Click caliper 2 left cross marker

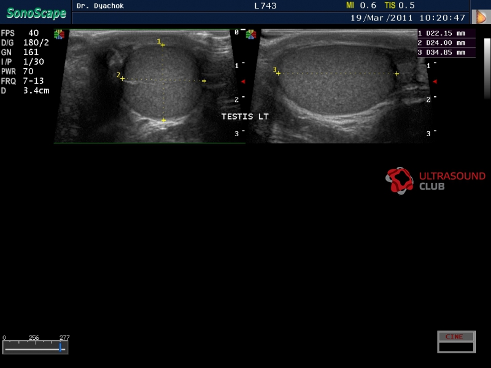tap(122, 79)
